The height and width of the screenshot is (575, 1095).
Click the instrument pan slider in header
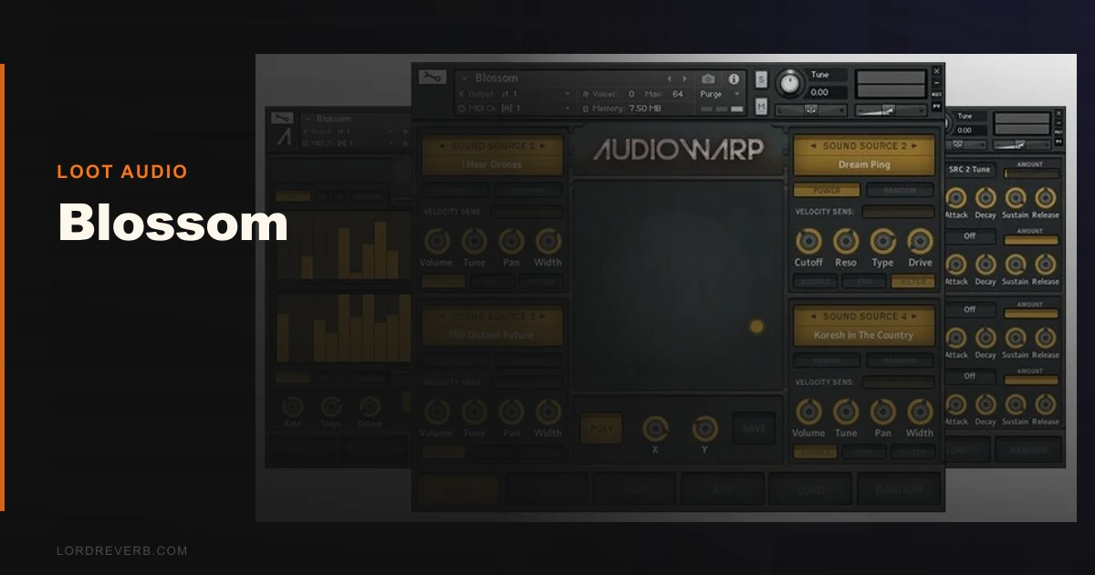(810, 110)
